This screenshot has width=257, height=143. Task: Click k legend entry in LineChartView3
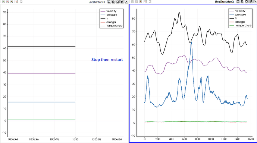(x=104, y=19)
